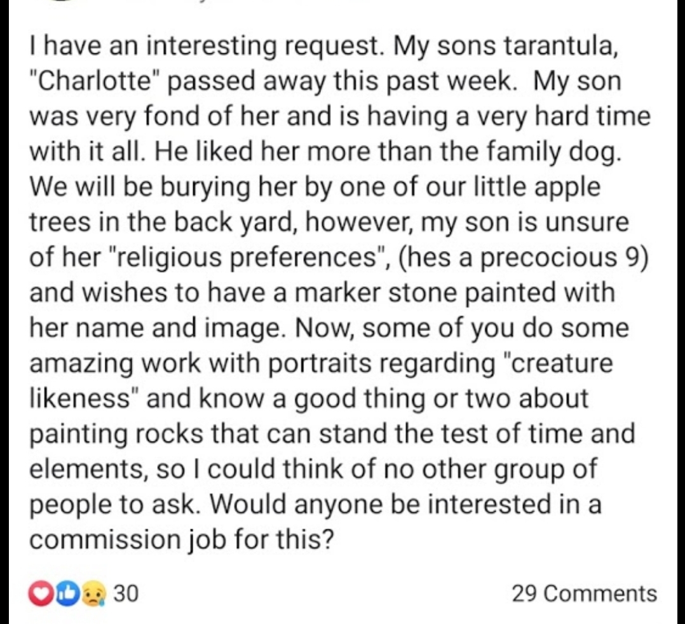Click the red heart reaction icon
The image size is (685, 624).
(43, 594)
